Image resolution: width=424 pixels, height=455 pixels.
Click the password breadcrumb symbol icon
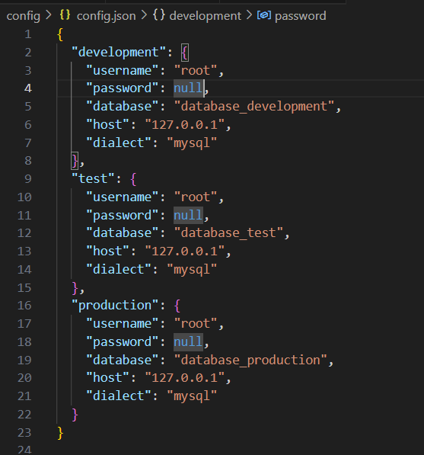click(x=264, y=14)
